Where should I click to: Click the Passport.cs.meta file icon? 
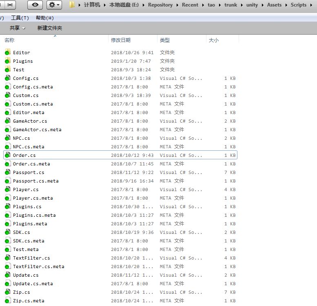[x=7, y=181]
